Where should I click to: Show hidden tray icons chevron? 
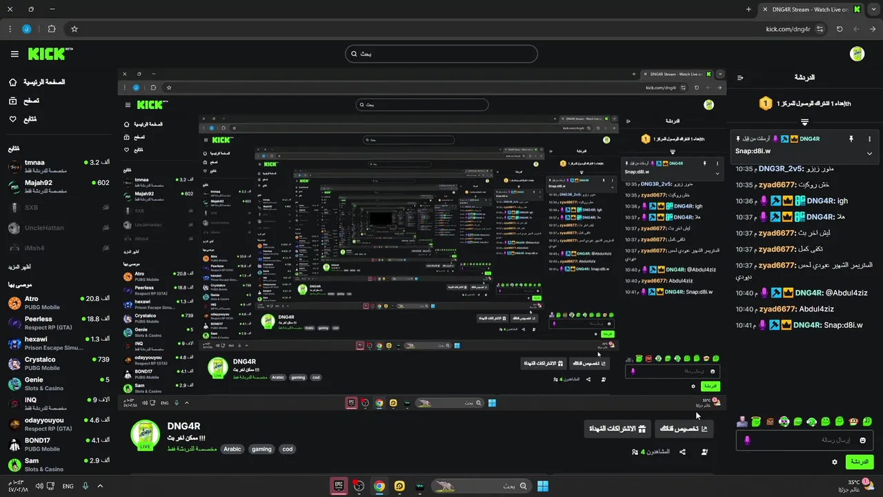click(100, 486)
